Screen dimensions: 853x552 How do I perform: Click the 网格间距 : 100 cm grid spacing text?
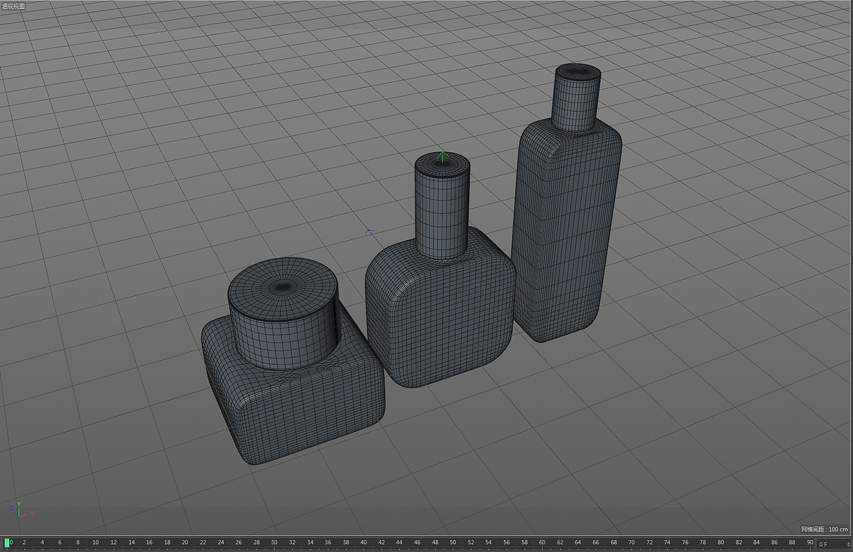(824, 529)
